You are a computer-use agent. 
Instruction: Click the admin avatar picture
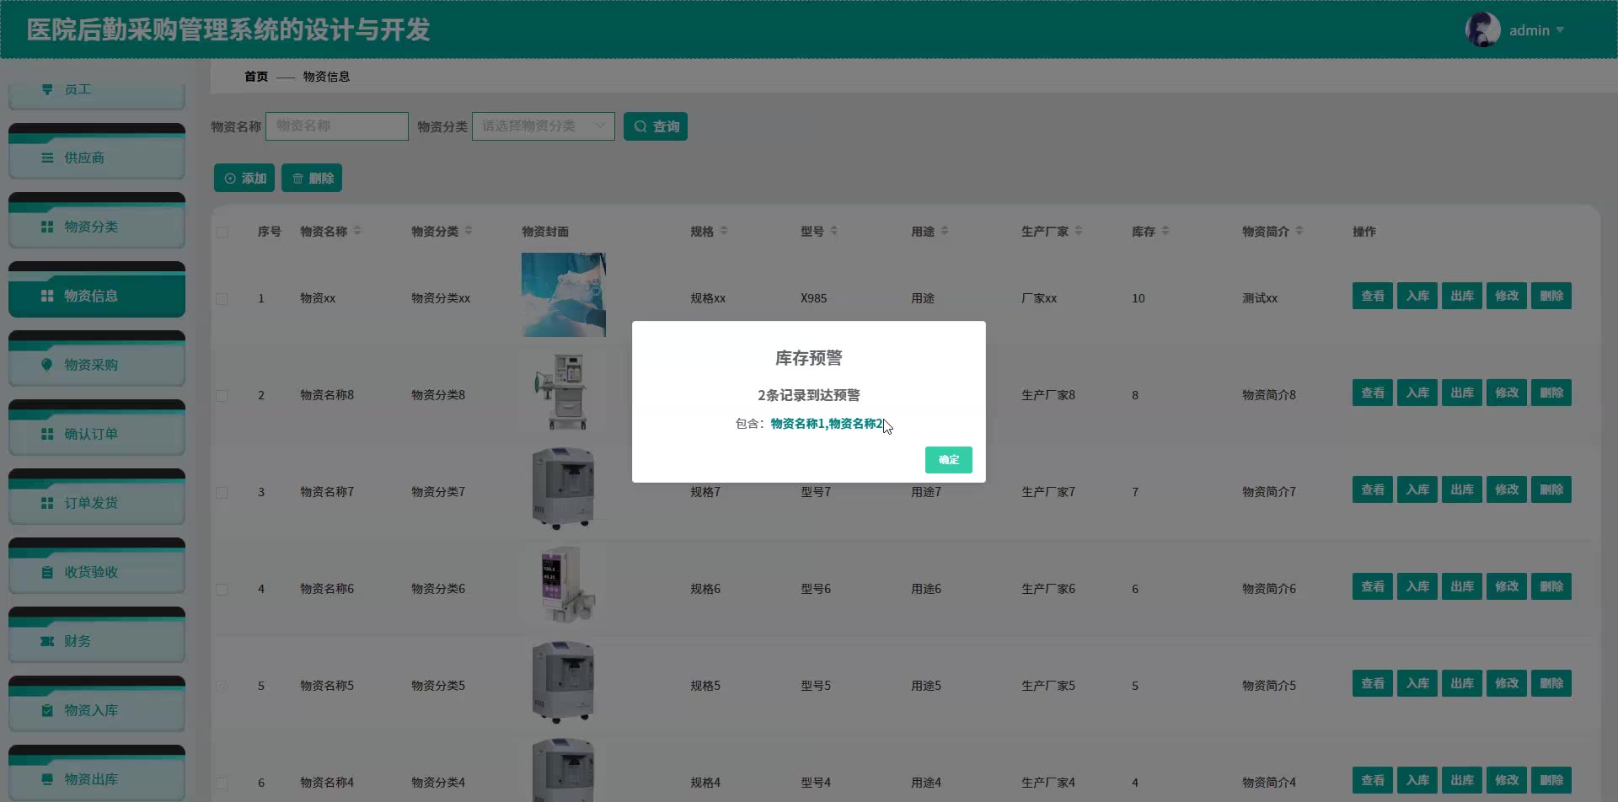(1483, 30)
